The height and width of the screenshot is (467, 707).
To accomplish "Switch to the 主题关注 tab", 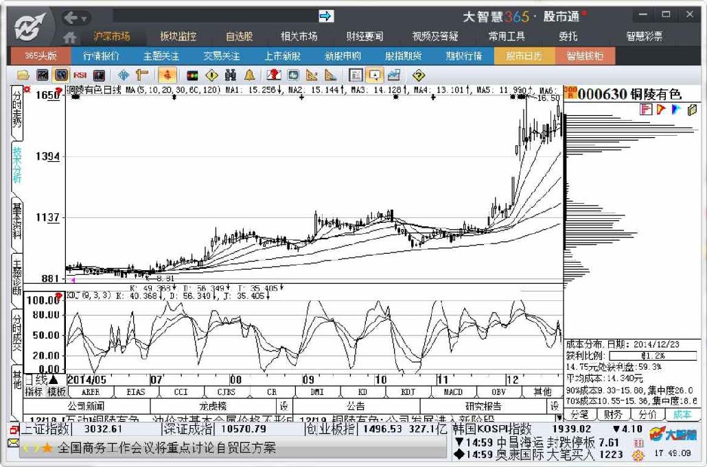I will [161, 56].
